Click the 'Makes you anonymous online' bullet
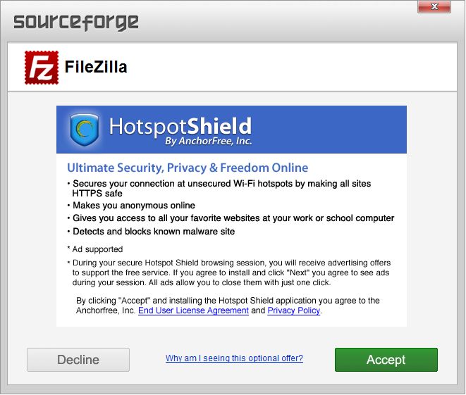The height and width of the screenshot is (395, 466). (x=134, y=206)
